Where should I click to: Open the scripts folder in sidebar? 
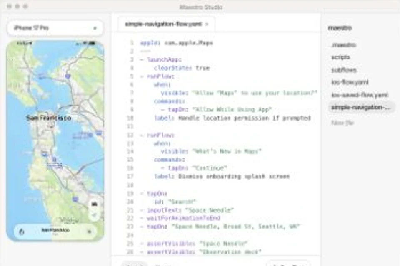[x=340, y=57]
